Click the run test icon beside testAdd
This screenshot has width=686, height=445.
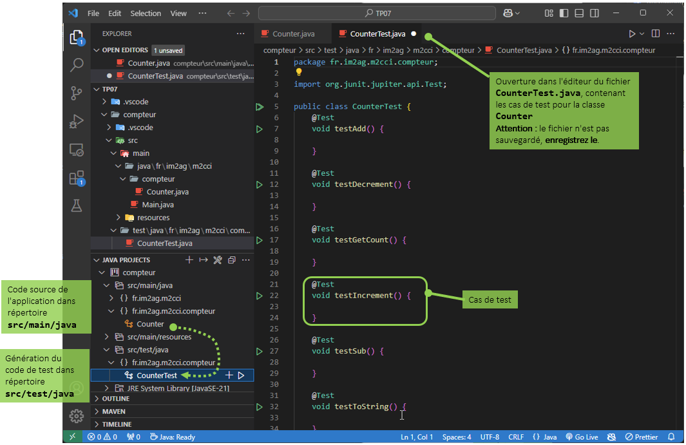(260, 129)
